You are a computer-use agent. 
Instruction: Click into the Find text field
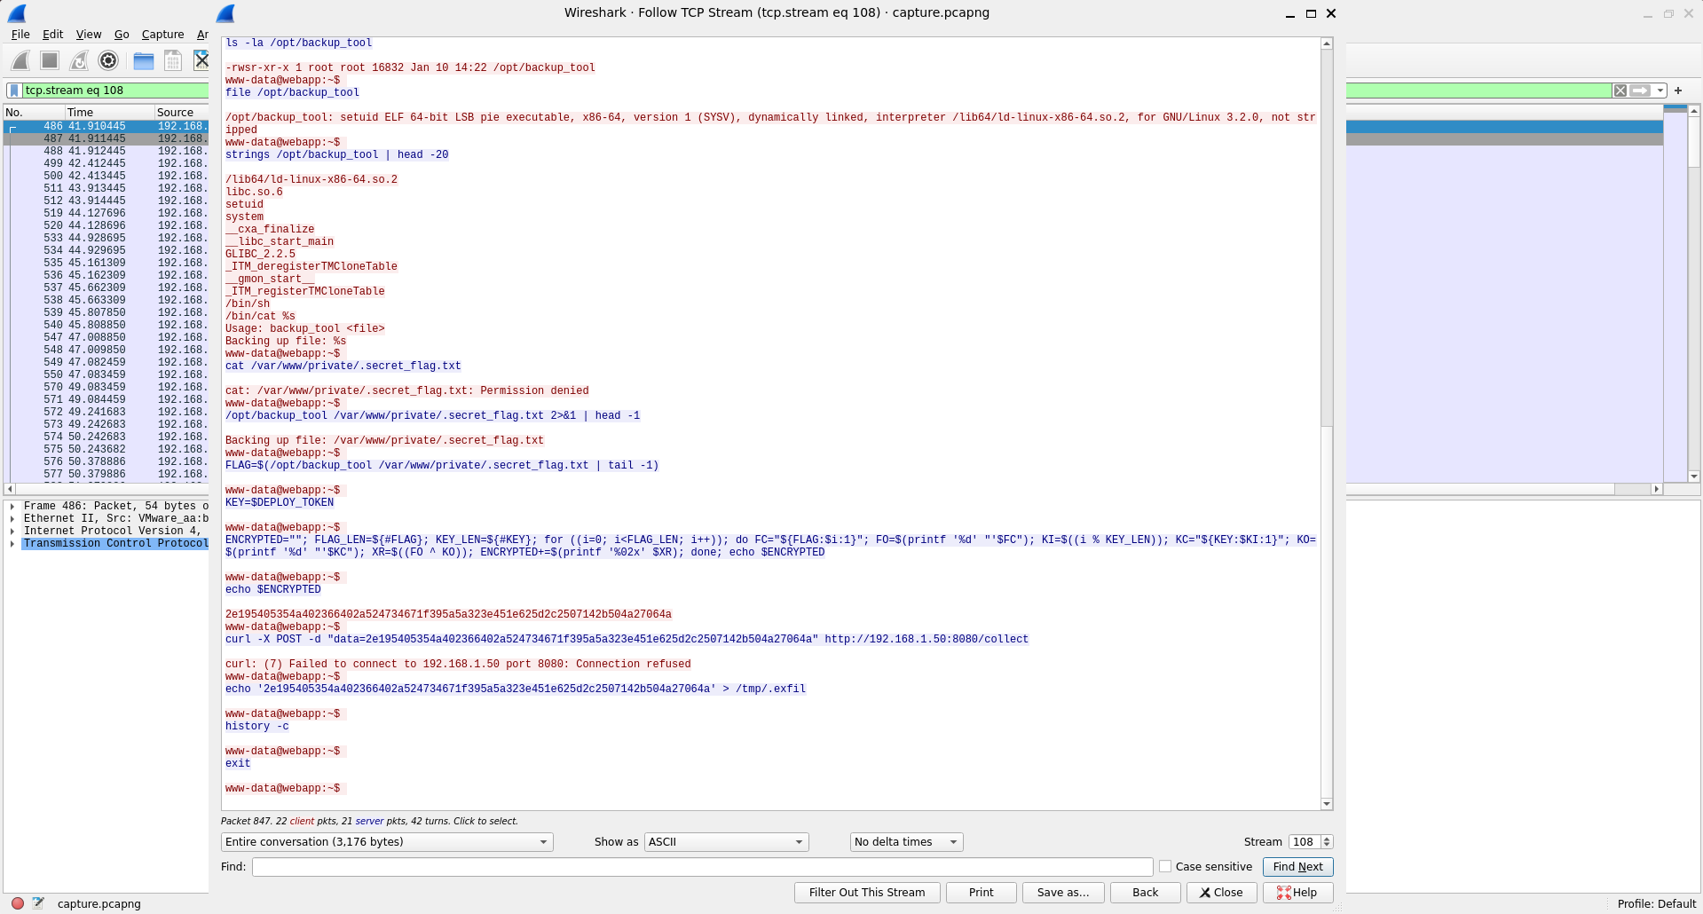(x=702, y=867)
